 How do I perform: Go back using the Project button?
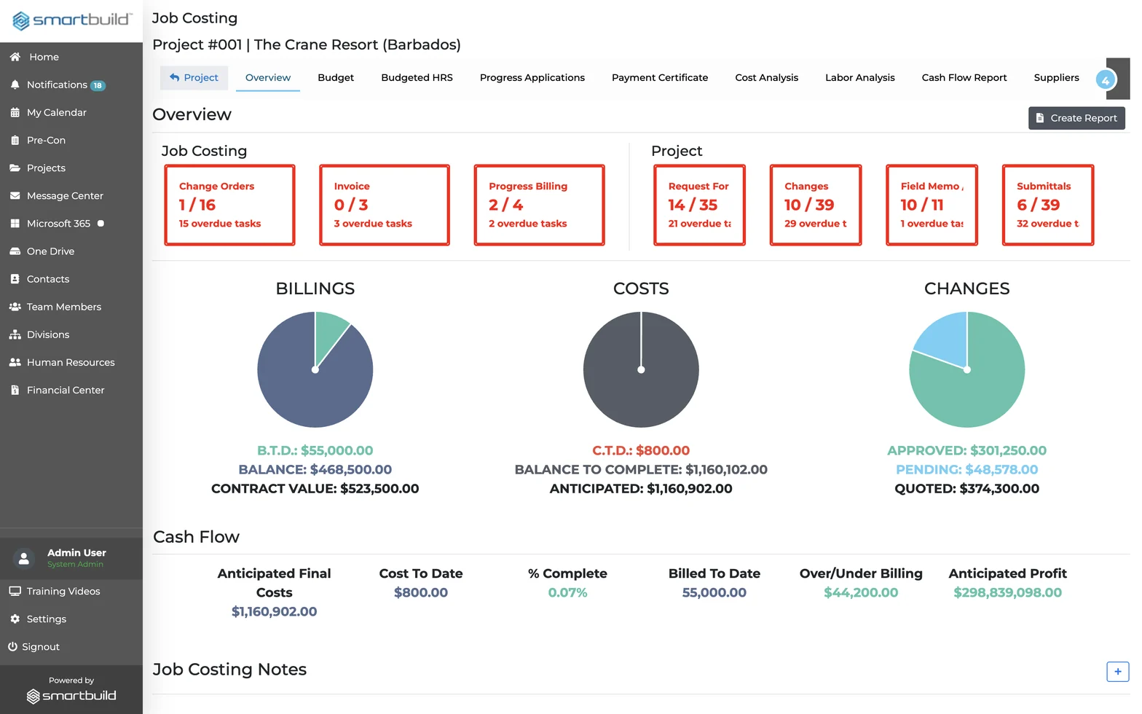(x=194, y=78)
